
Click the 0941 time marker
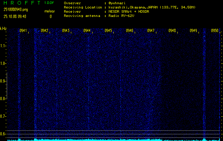23,31
